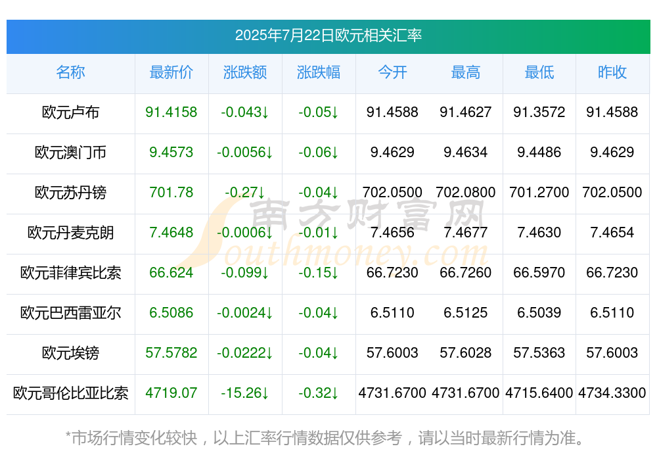Click change amount -15.26↓

[244, 393]
